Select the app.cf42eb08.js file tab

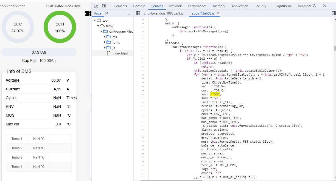click(x=203, y=13)
